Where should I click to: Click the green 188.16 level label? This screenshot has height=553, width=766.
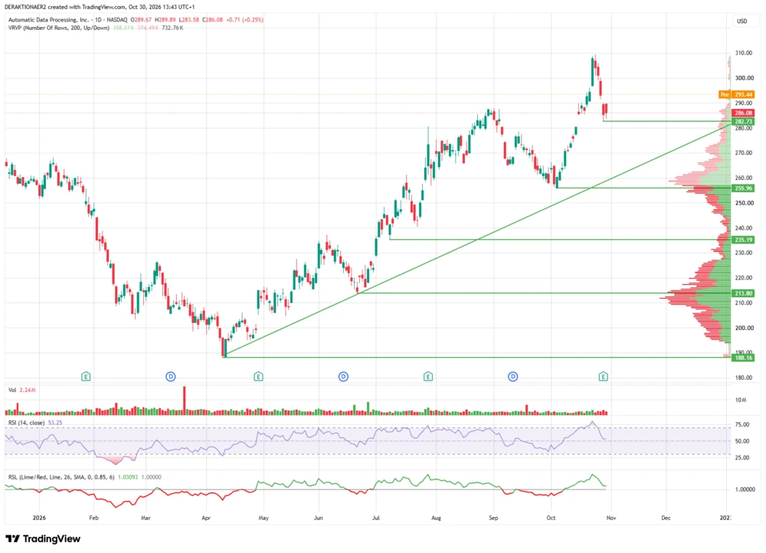pos(743,358)
